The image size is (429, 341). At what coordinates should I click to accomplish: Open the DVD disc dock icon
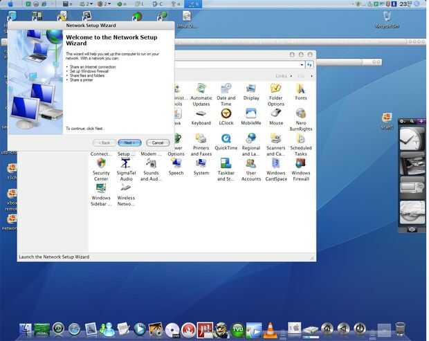tap(172, 330)
